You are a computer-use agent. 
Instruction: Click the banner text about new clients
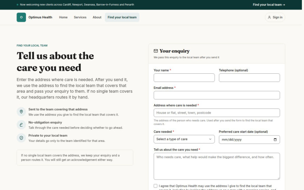(x=77, y=5)
